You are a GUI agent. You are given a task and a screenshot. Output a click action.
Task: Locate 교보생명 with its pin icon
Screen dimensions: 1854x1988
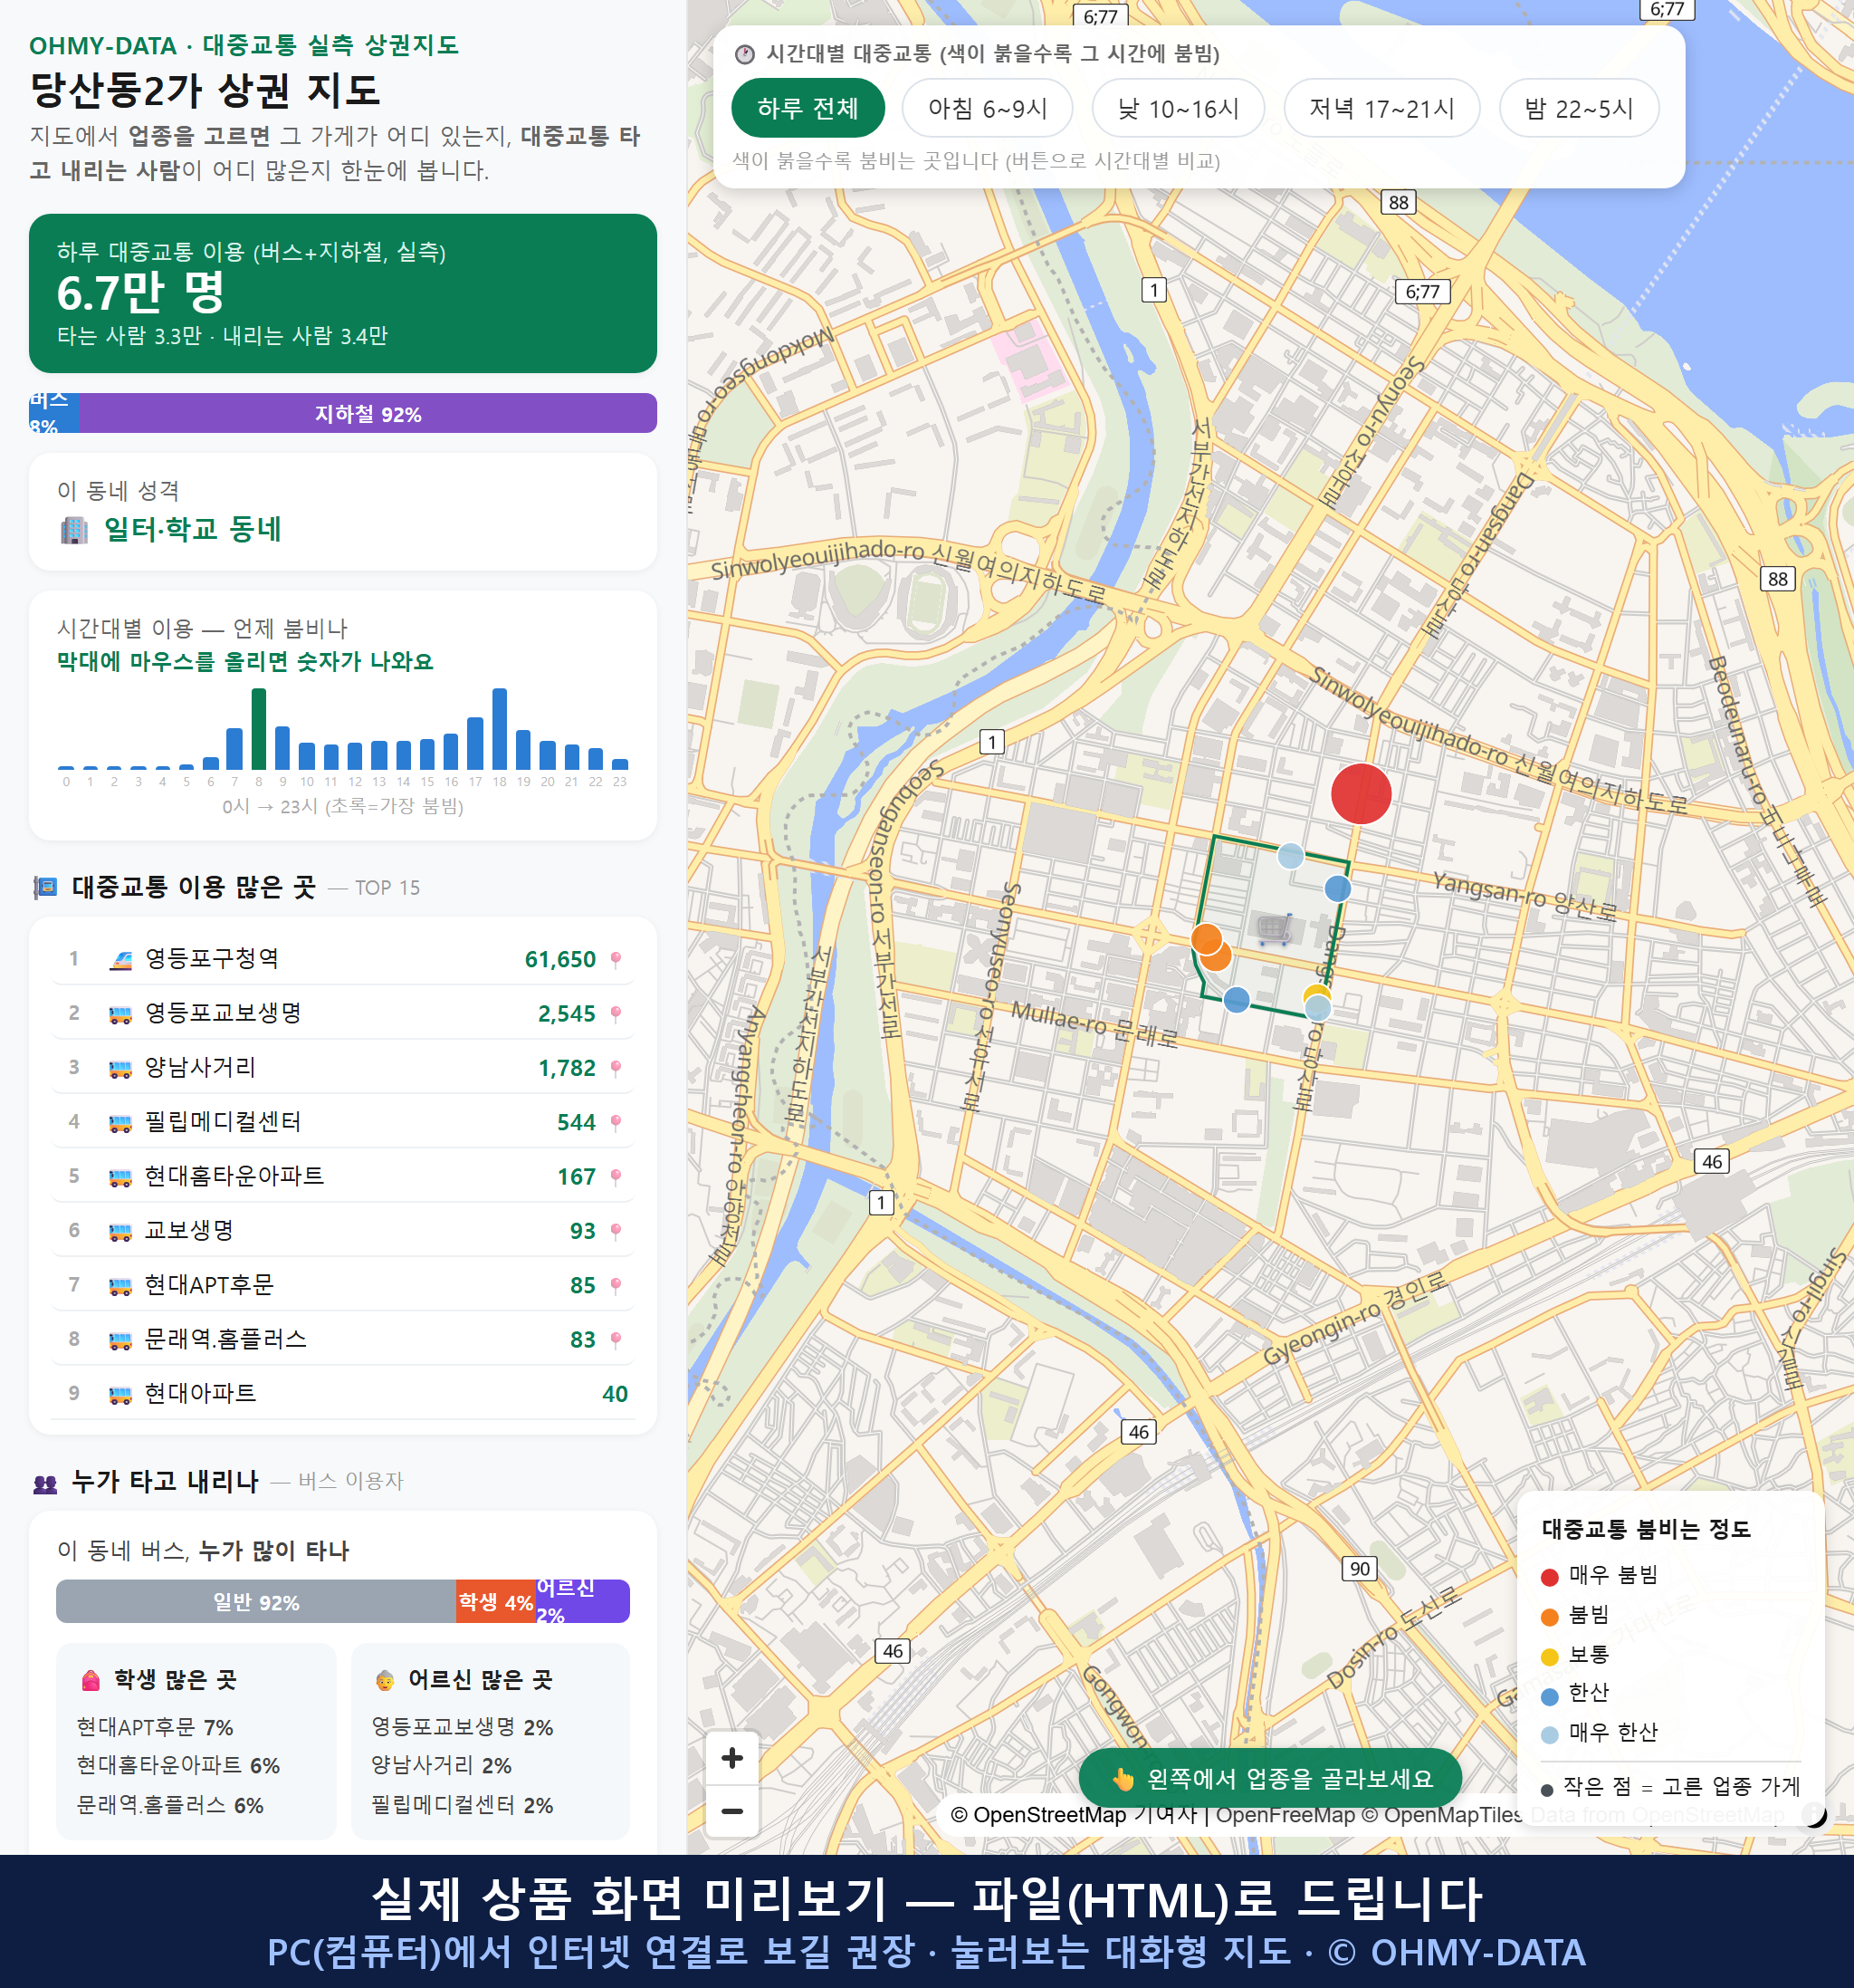pyautogui.click(x=616, y=1230)
